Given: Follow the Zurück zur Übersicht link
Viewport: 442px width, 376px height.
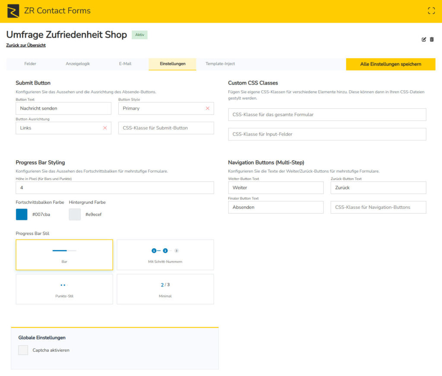Looking at the screenshot, I should click(26, 45).
